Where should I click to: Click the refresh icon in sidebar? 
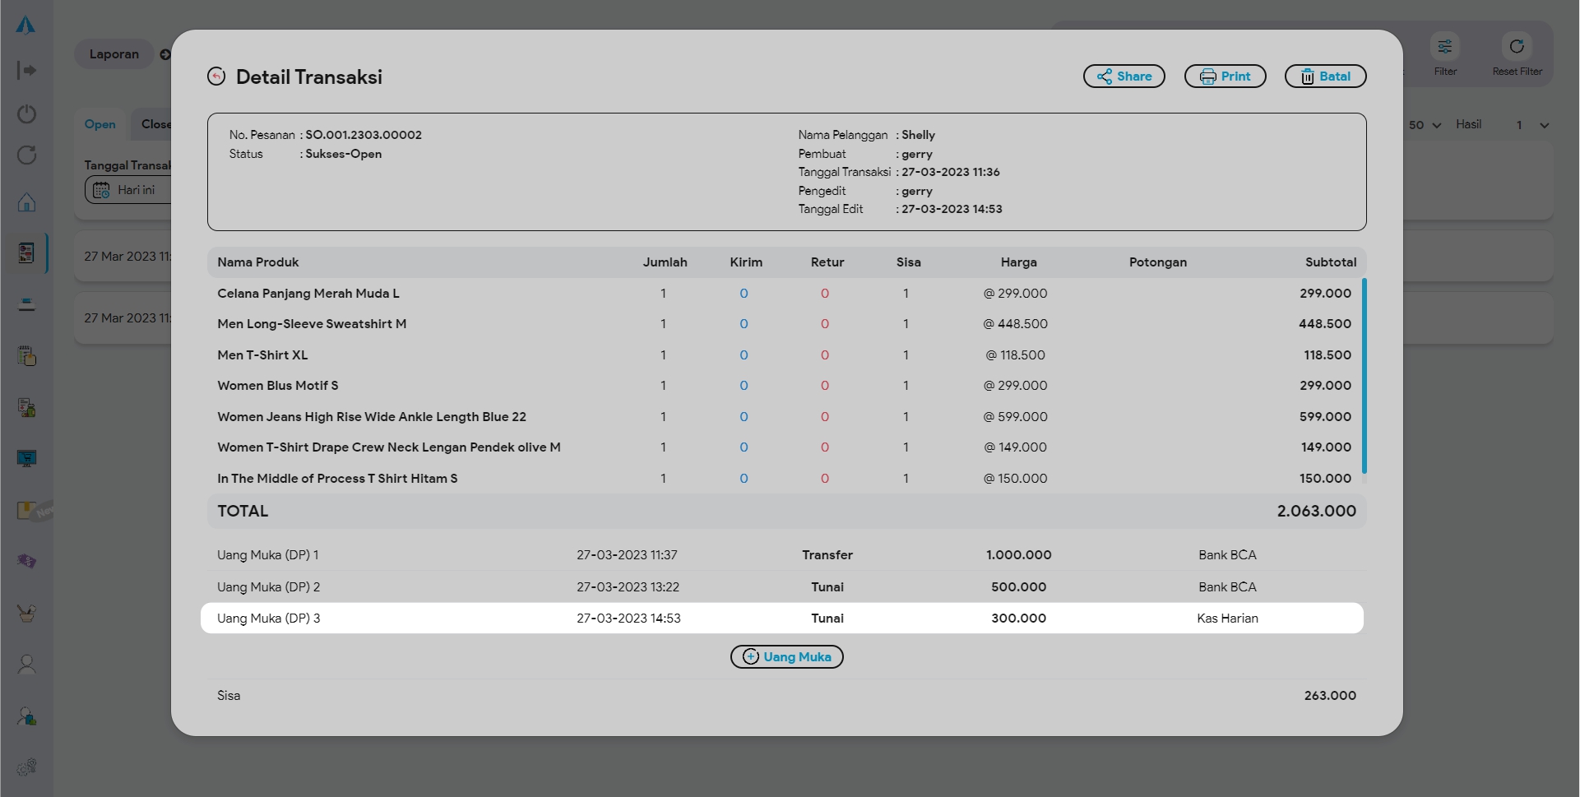click(x=26, y=155)
